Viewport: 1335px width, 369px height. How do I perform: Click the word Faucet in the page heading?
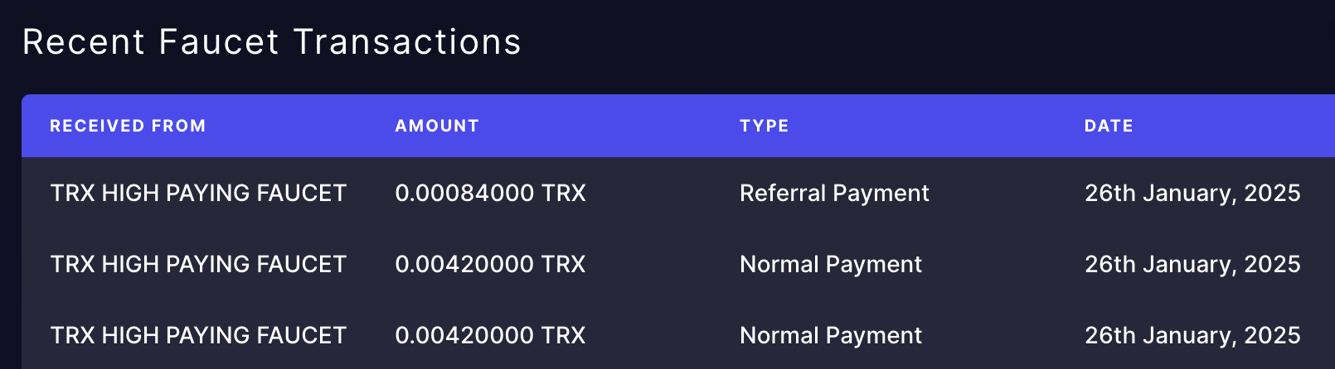coord(219,42)
